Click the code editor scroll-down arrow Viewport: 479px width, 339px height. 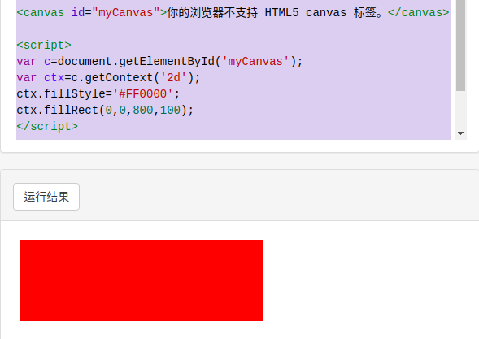pyautogui.click(x=460, y=133)
